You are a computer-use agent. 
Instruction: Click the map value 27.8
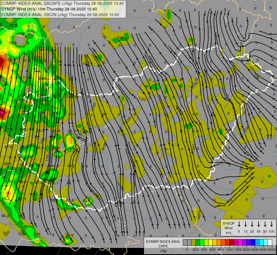coord(9,129)
